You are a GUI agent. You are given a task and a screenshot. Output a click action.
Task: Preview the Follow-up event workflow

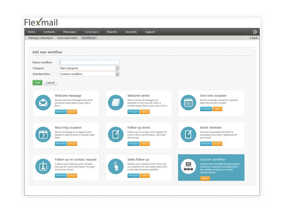click(x=133, y=144)
